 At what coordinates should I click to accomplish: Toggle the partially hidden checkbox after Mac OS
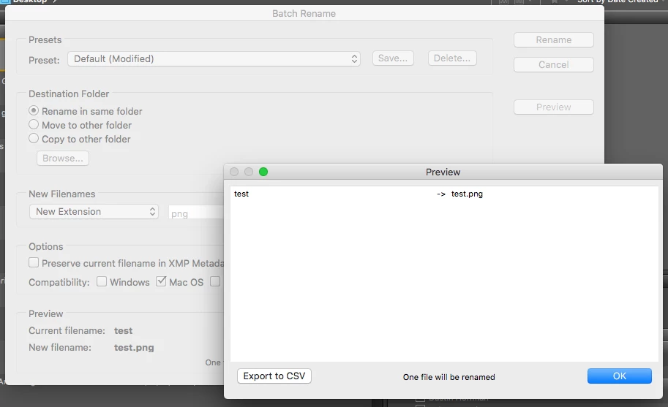tap(215, 281)
